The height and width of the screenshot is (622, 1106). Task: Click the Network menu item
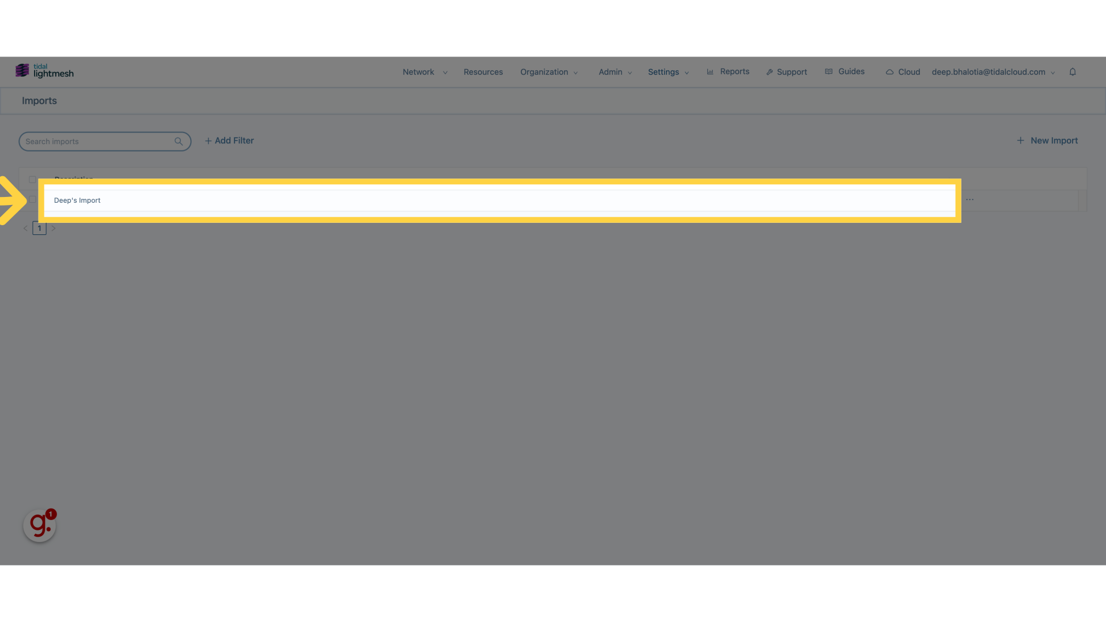(x=418, y=71)
